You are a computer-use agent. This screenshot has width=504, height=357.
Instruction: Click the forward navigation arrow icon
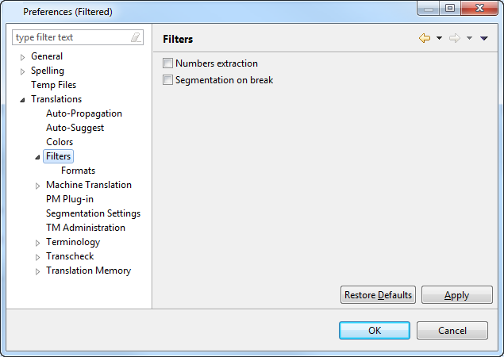(x=455, y=38)
